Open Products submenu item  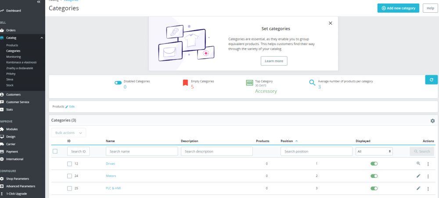click(x=12, y=45)
